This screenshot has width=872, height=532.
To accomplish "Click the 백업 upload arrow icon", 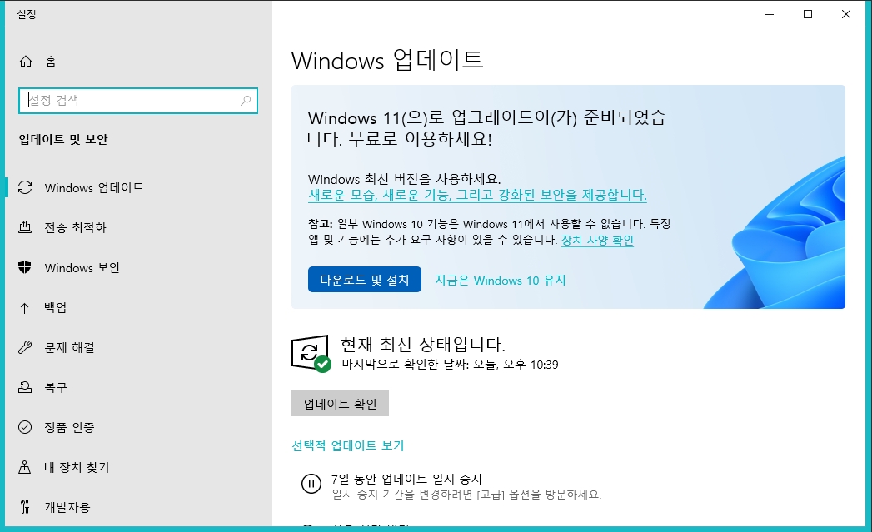I will pyautogui.click(x=24, y=307).
